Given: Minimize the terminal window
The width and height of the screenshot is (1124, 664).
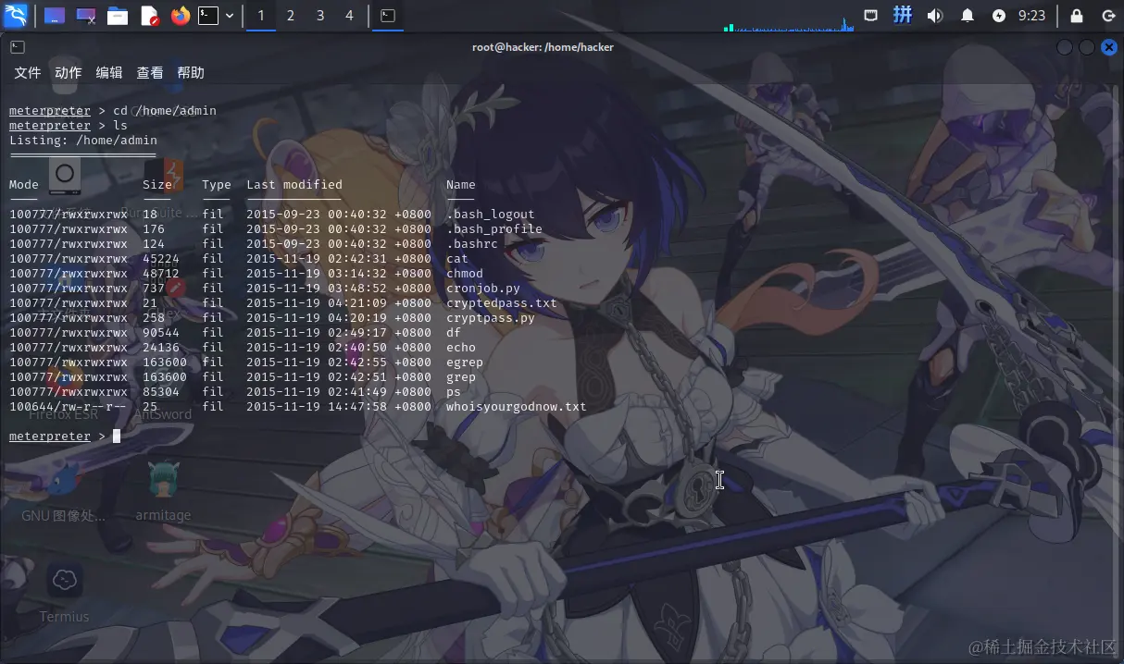Looking at the screenshot, I should coord(1065,47).
